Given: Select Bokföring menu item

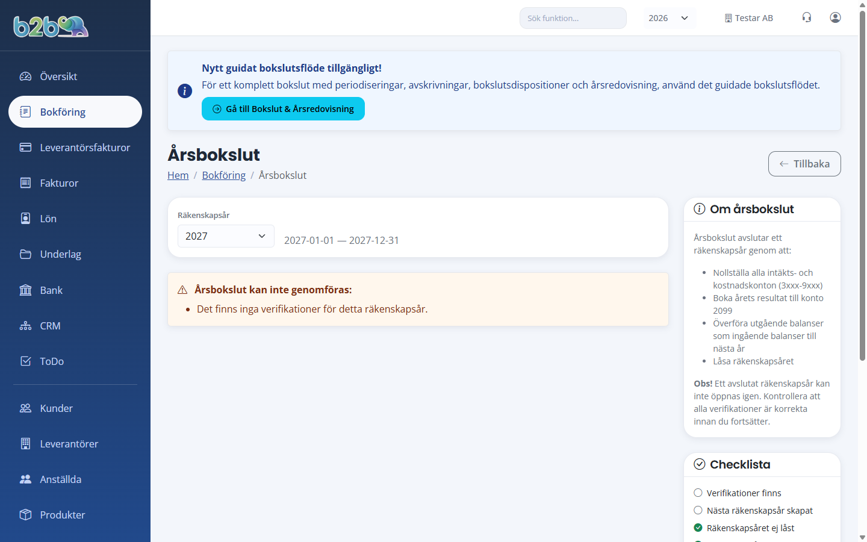Looking at the screenshot, I should [75, 112].
